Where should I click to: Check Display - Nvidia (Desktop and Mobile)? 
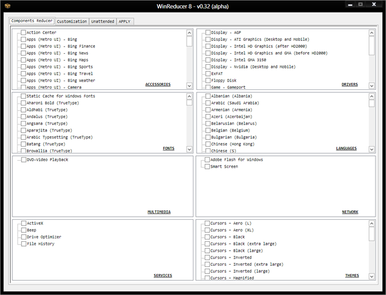click(208, 67)
